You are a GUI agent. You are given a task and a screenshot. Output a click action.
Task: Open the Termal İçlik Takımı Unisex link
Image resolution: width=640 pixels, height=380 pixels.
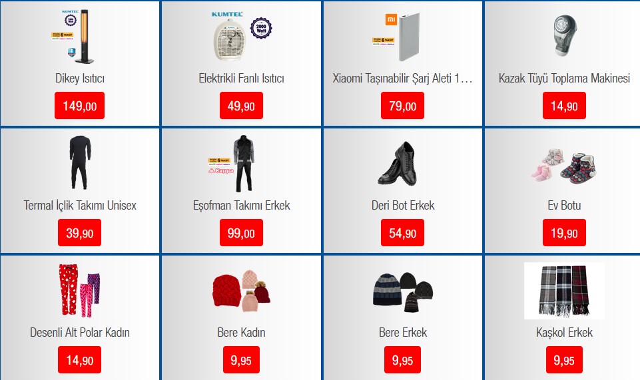click(x=80, y=206)
